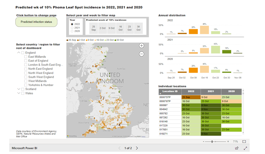This screenshot has width=265, height=154.
Task: Open the Predicted infection status page
Action: pos(37,22)
